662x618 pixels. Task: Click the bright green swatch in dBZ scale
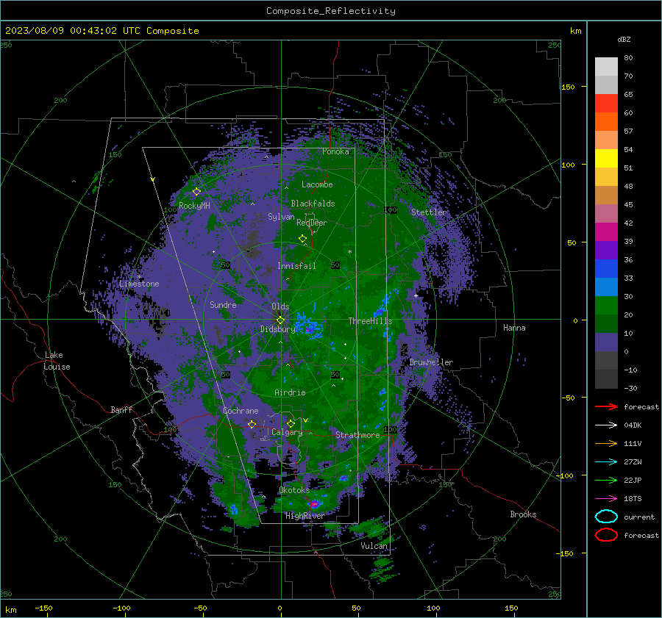pyautogui.click(x=606, y=306)
